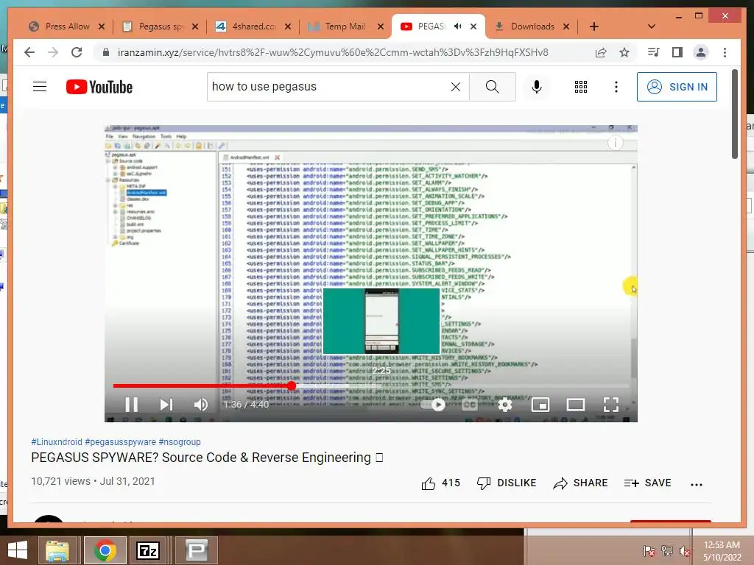Open the Chrome profile avatar
754x565 pixels.
click(701, 52)
